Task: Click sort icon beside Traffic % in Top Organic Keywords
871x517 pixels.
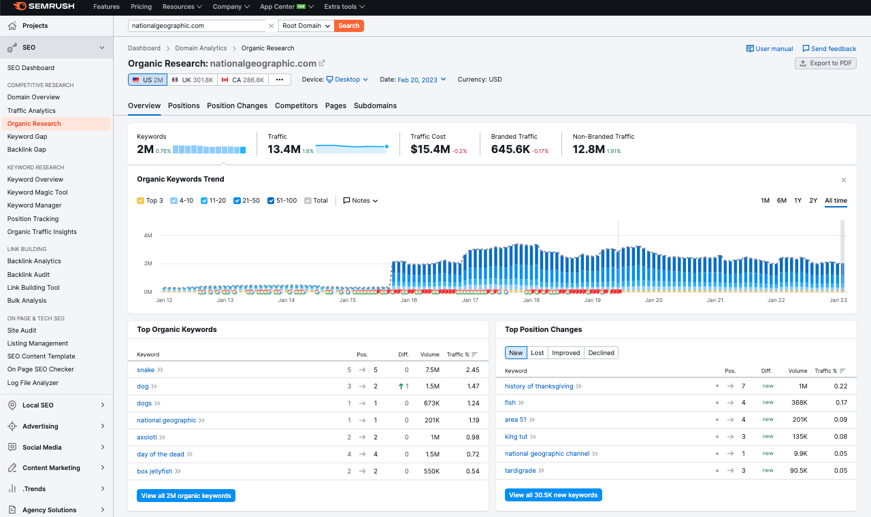Action: tap(474, 354)
